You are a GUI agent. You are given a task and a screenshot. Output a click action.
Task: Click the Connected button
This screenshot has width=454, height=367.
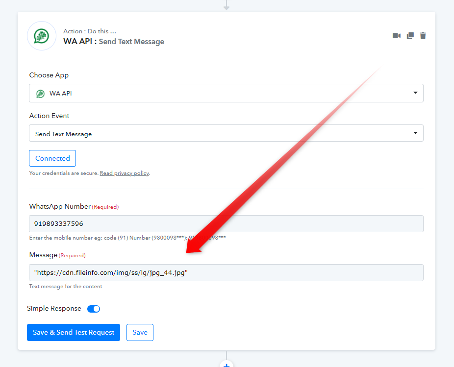coord(52,158)
